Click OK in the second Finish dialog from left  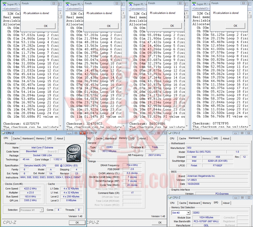(109, 26)
